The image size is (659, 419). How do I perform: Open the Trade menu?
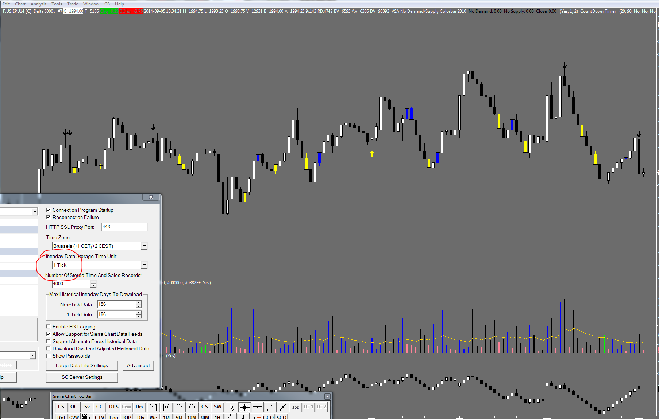click(x=73, y=4)
